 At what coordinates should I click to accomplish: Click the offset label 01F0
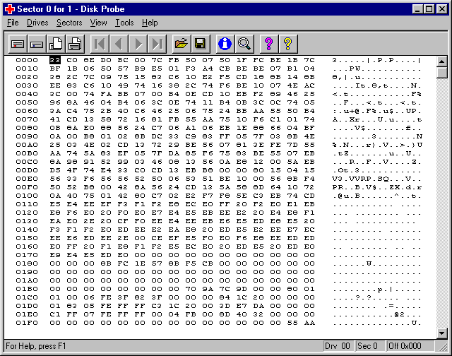(27, 323)
